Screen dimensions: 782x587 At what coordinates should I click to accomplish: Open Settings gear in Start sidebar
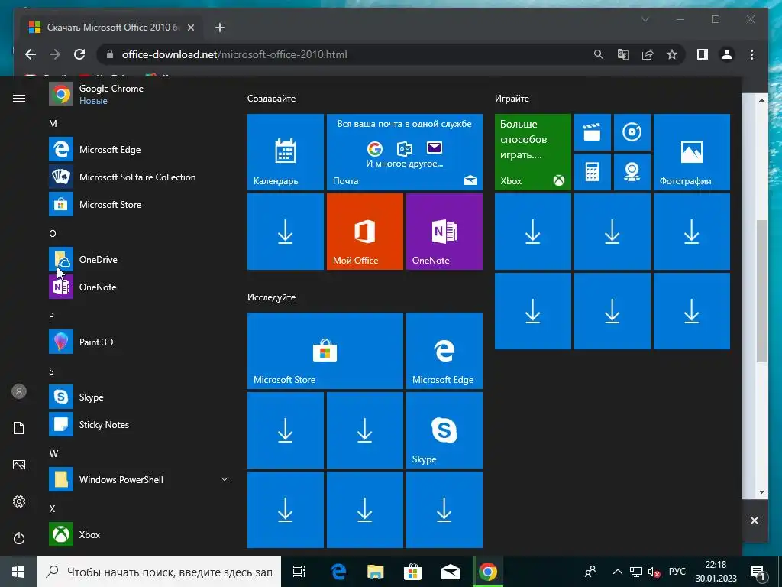pos(19,501)
